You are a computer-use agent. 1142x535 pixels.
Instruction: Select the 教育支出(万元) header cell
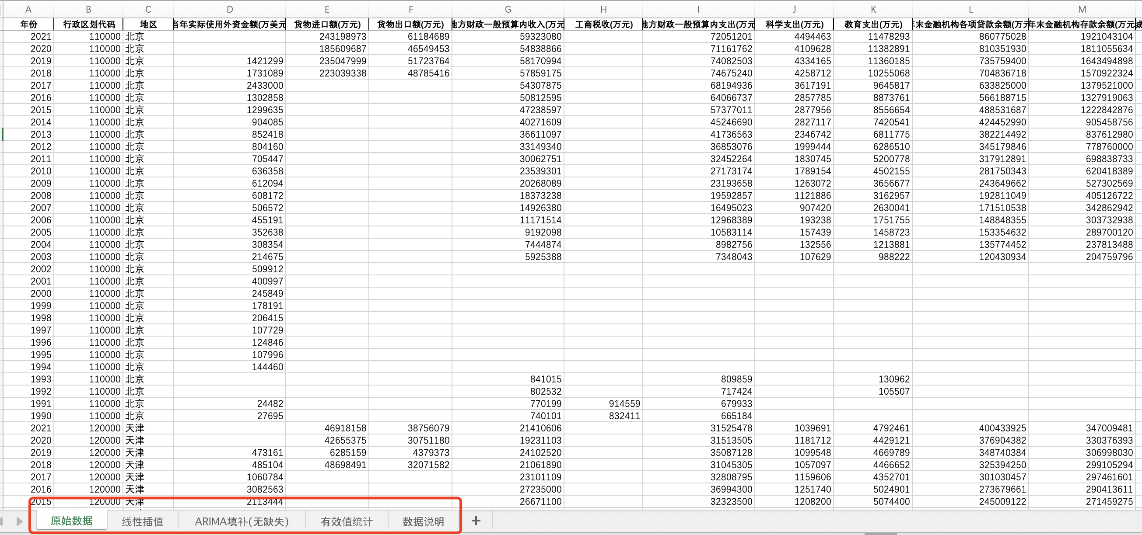873,24
